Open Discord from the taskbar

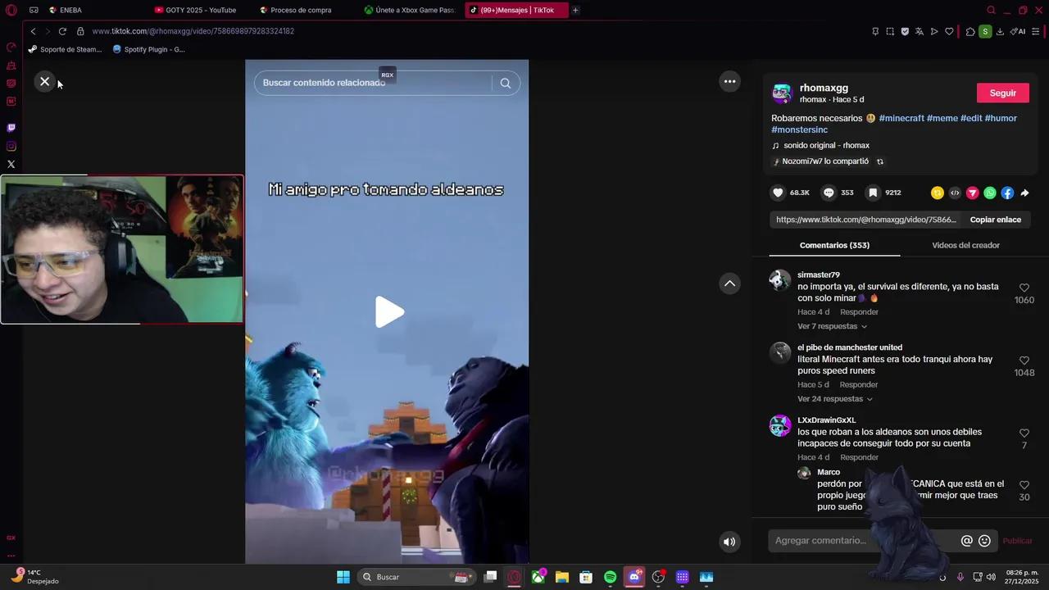point(633,577)
